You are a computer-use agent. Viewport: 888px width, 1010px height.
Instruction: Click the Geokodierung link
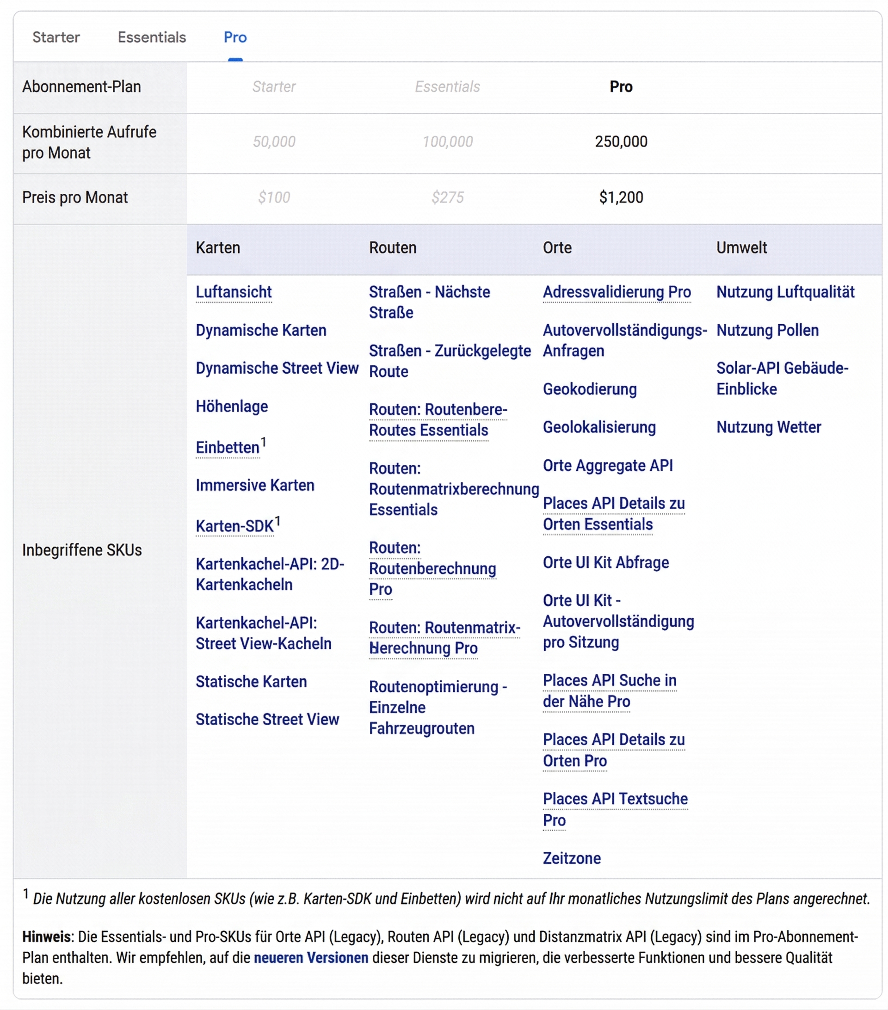click(590, 389)
